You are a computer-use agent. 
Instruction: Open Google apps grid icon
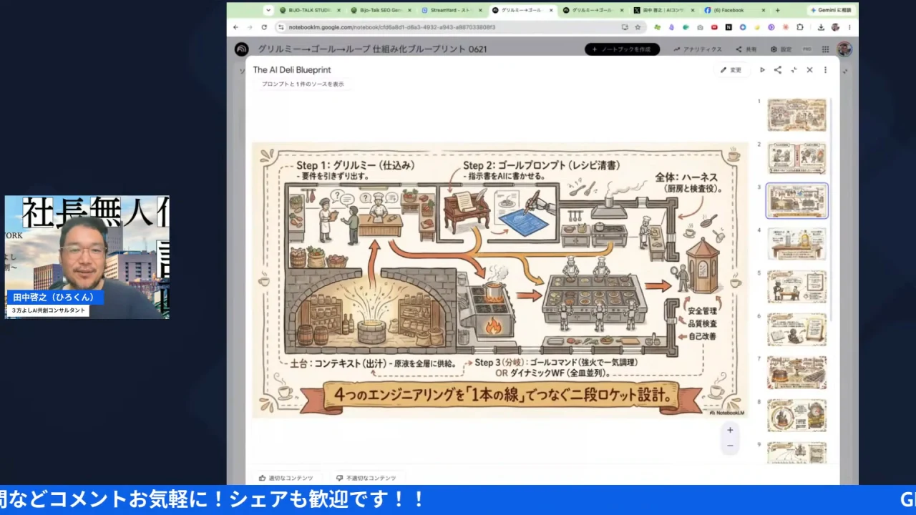(x=825, y=49)
